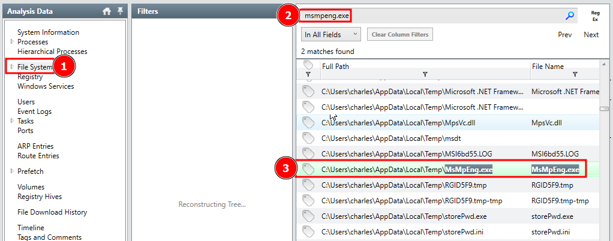The image size is (613, 241).
Task: Expand the Prefetch tree node
Action: pyautogui.click(x=12, y=171)
